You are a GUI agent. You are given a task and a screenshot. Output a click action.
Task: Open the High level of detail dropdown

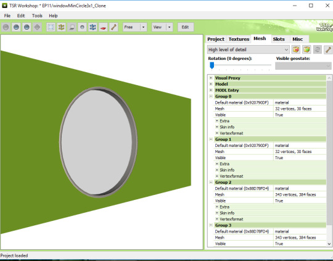pos(249,49)
